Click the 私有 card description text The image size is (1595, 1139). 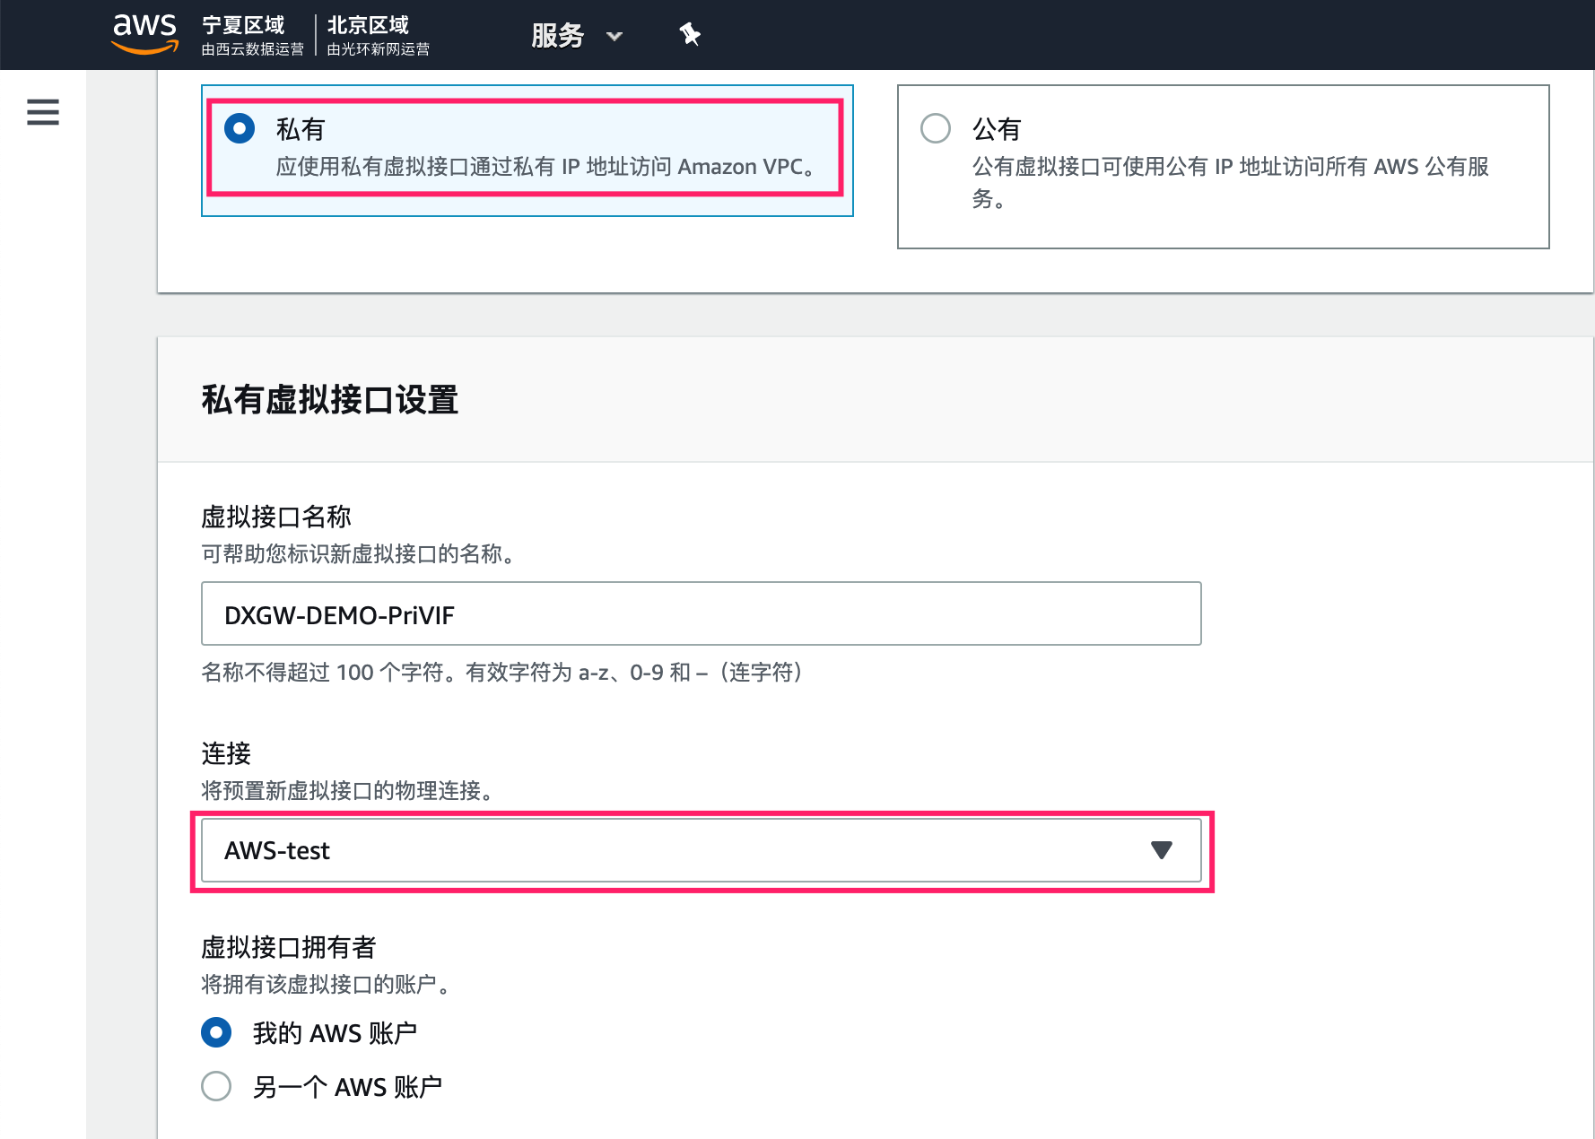[x=547, y=167]
